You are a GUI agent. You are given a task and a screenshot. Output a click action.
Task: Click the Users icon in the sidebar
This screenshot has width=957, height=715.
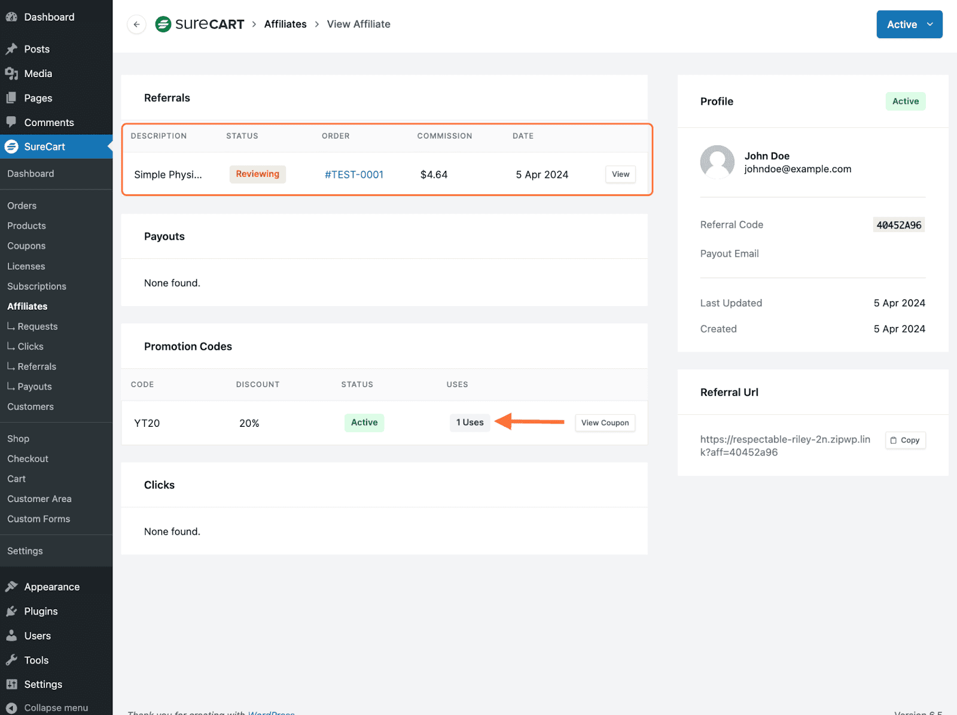(x=12, y=635)
